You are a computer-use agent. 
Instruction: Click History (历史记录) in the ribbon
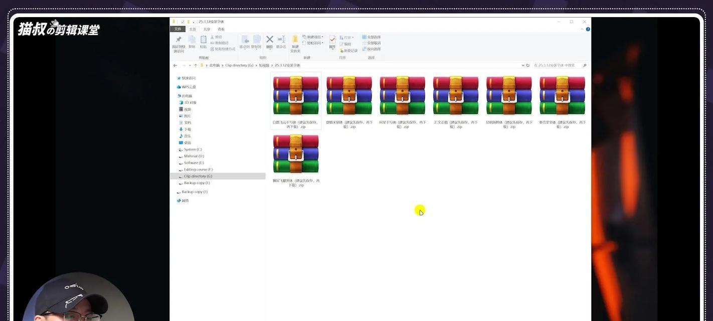(x=348, y=51)
